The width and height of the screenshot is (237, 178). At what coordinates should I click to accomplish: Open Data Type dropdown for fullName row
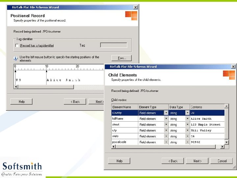pos(187,119)
